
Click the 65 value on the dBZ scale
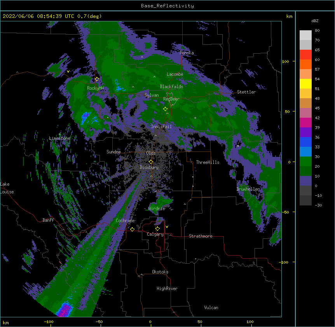click(x=317, y=50)
